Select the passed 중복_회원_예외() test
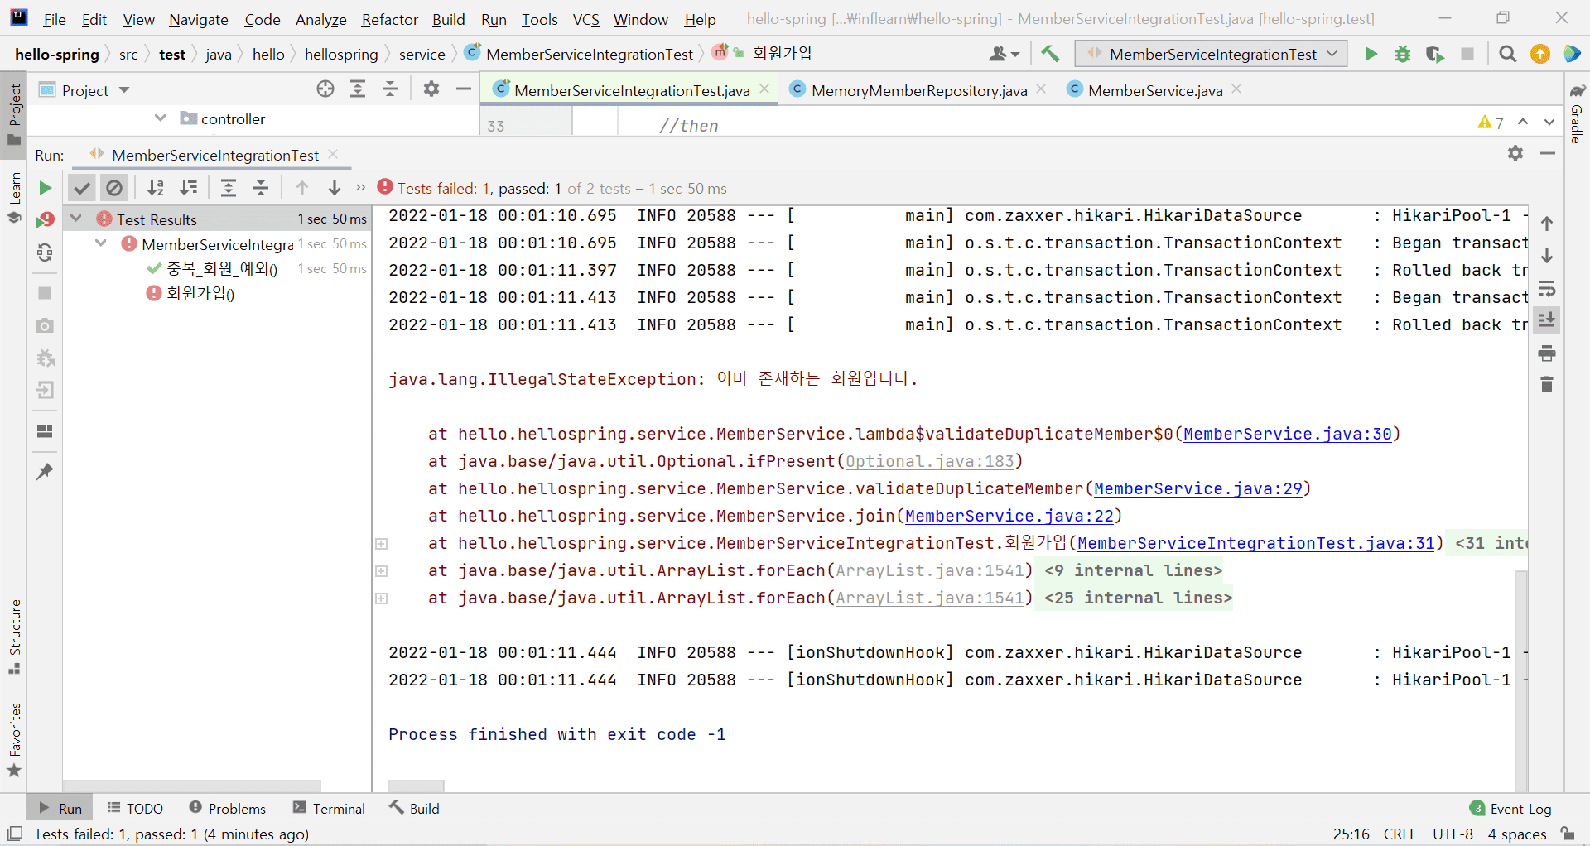The height and width of the screenshot is (846, 1590). [x=222, y=268]
